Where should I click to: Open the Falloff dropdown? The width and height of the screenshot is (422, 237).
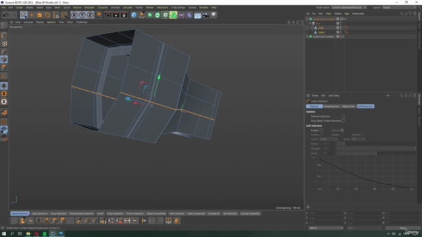click(x=328, y=139)
